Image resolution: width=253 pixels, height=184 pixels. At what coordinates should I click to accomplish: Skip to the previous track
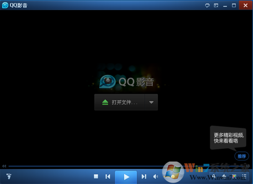108,177
